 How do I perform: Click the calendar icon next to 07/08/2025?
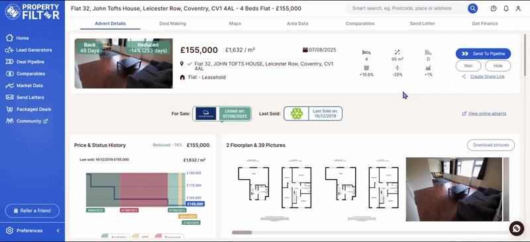tap(305, 50)
